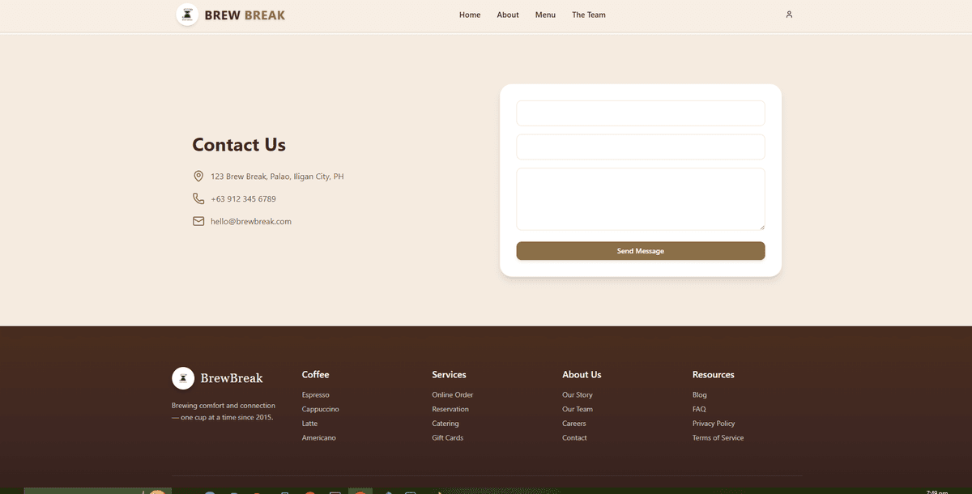Viewport: 972px width, 494px height.
Task: Open The Team page from navbar
Action: 588,15
